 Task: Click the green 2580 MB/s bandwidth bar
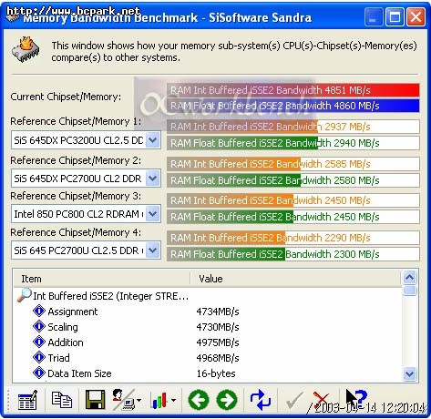[293, 180]
